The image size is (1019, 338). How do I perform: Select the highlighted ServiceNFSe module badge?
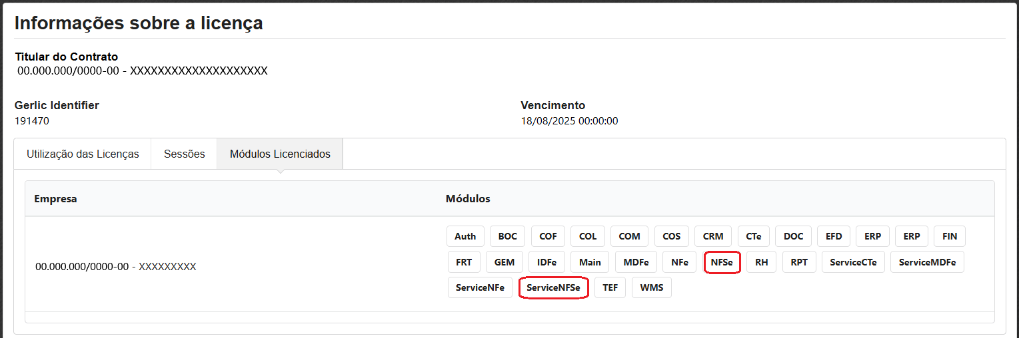point(553,288)
